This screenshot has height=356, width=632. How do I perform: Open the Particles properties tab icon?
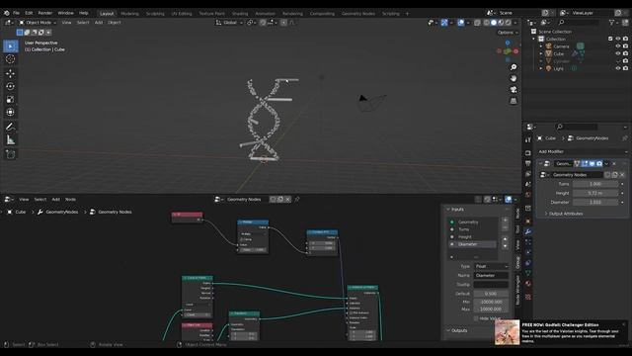point(528,242)
